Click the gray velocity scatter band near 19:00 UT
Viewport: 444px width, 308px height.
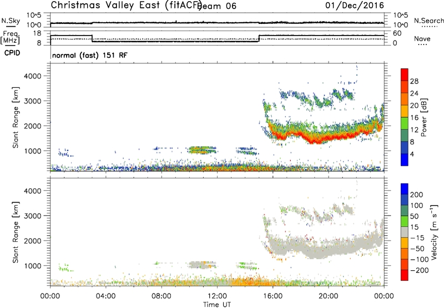pos(314,251)
